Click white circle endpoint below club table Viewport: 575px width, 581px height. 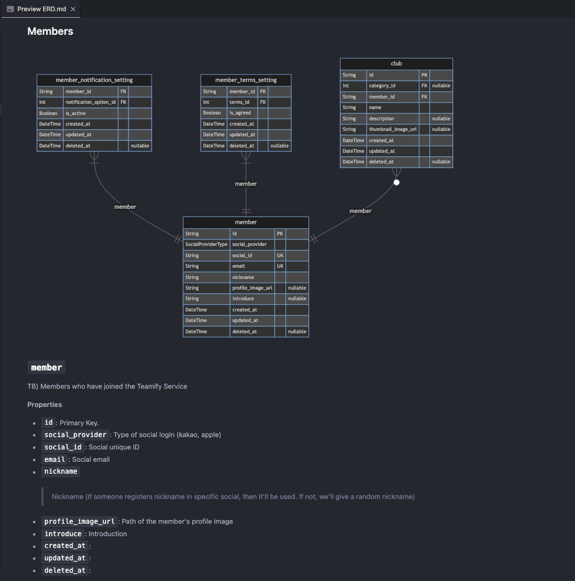click(396, 182)
